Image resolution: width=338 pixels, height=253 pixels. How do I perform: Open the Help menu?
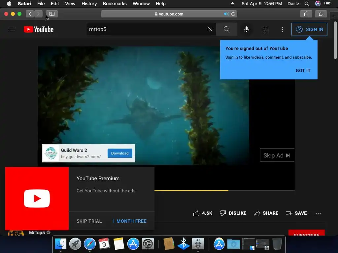coord(161,4)
